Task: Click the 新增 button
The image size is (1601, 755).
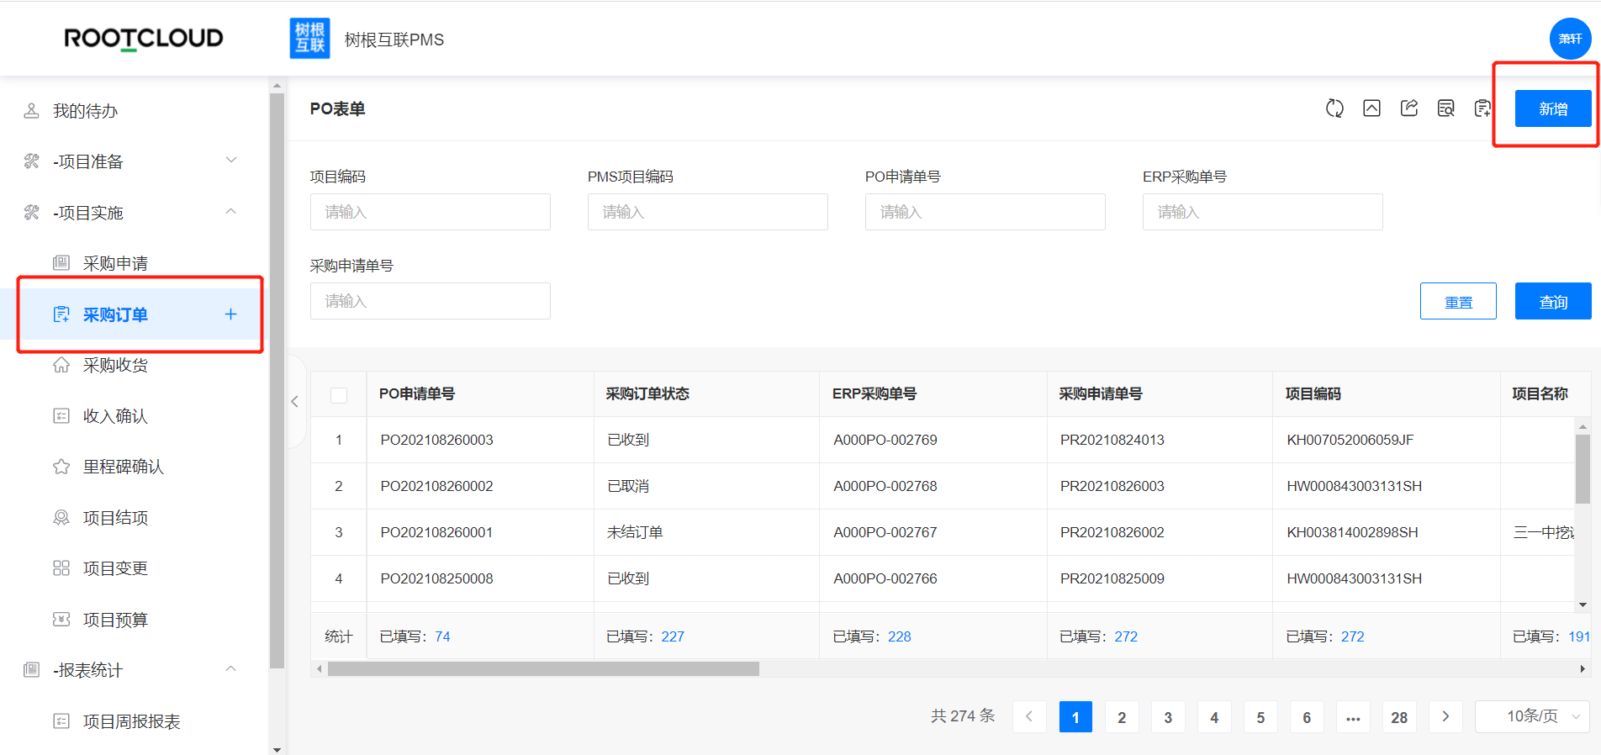Action: click(x=1553, y=108)
